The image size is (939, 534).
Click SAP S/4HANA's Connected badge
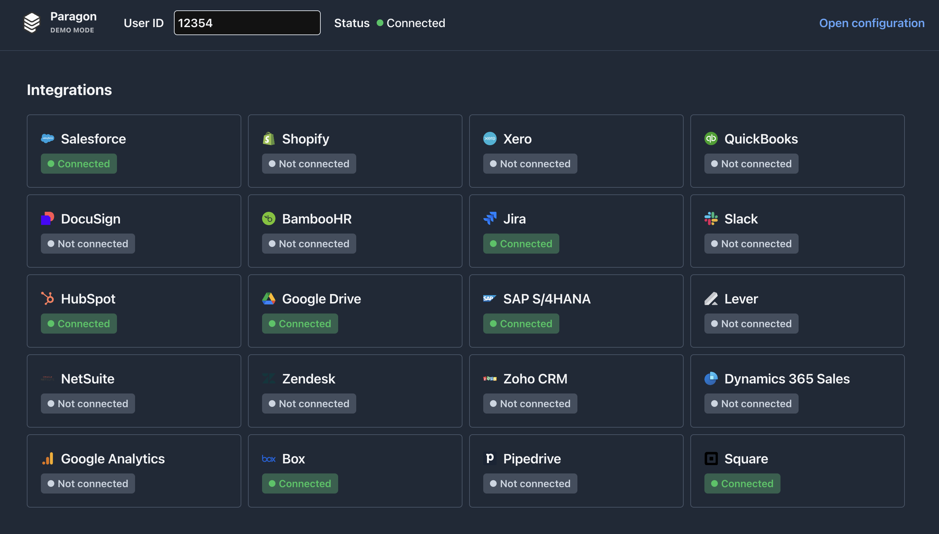point(521,324)
